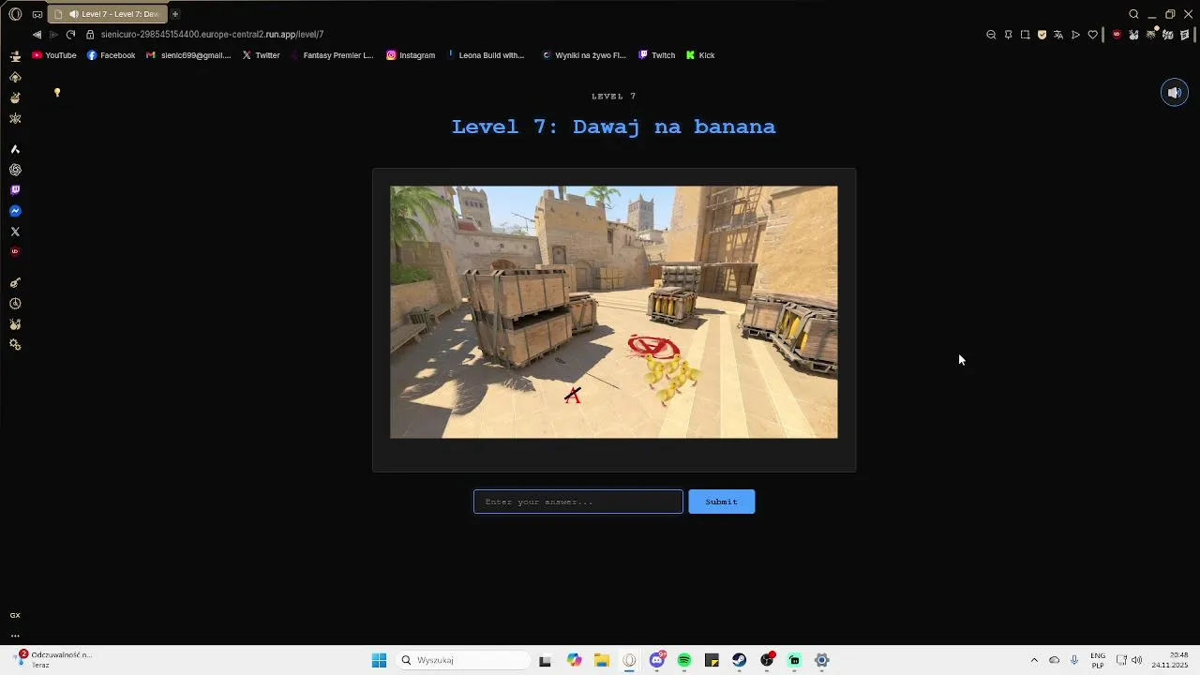Open the Instagram bookmark

coord(411,55)
